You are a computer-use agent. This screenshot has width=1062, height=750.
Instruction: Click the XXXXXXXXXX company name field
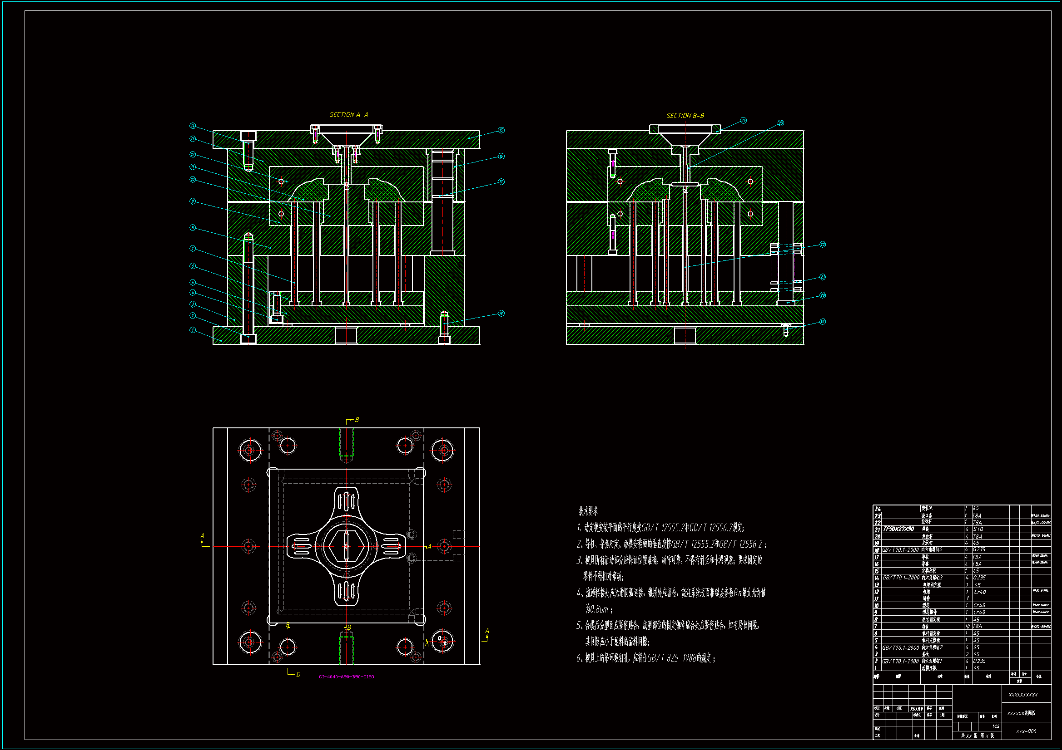[x=1022, y=695]
